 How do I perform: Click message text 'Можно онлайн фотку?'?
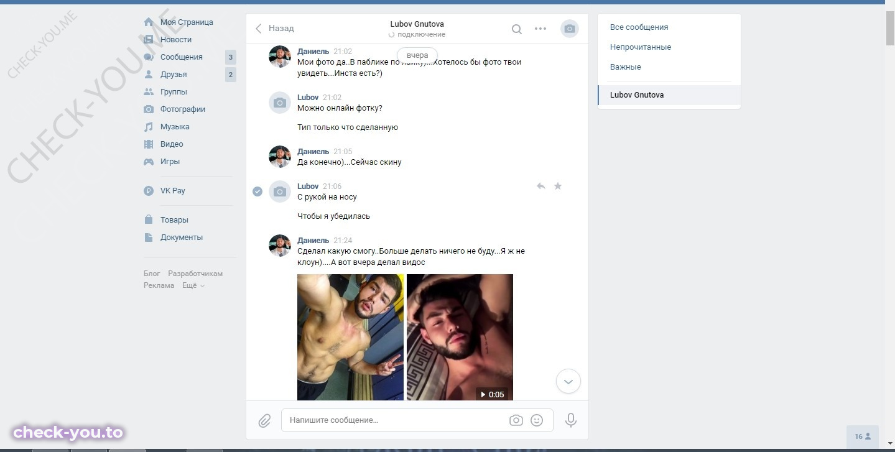tap(340, 108)
